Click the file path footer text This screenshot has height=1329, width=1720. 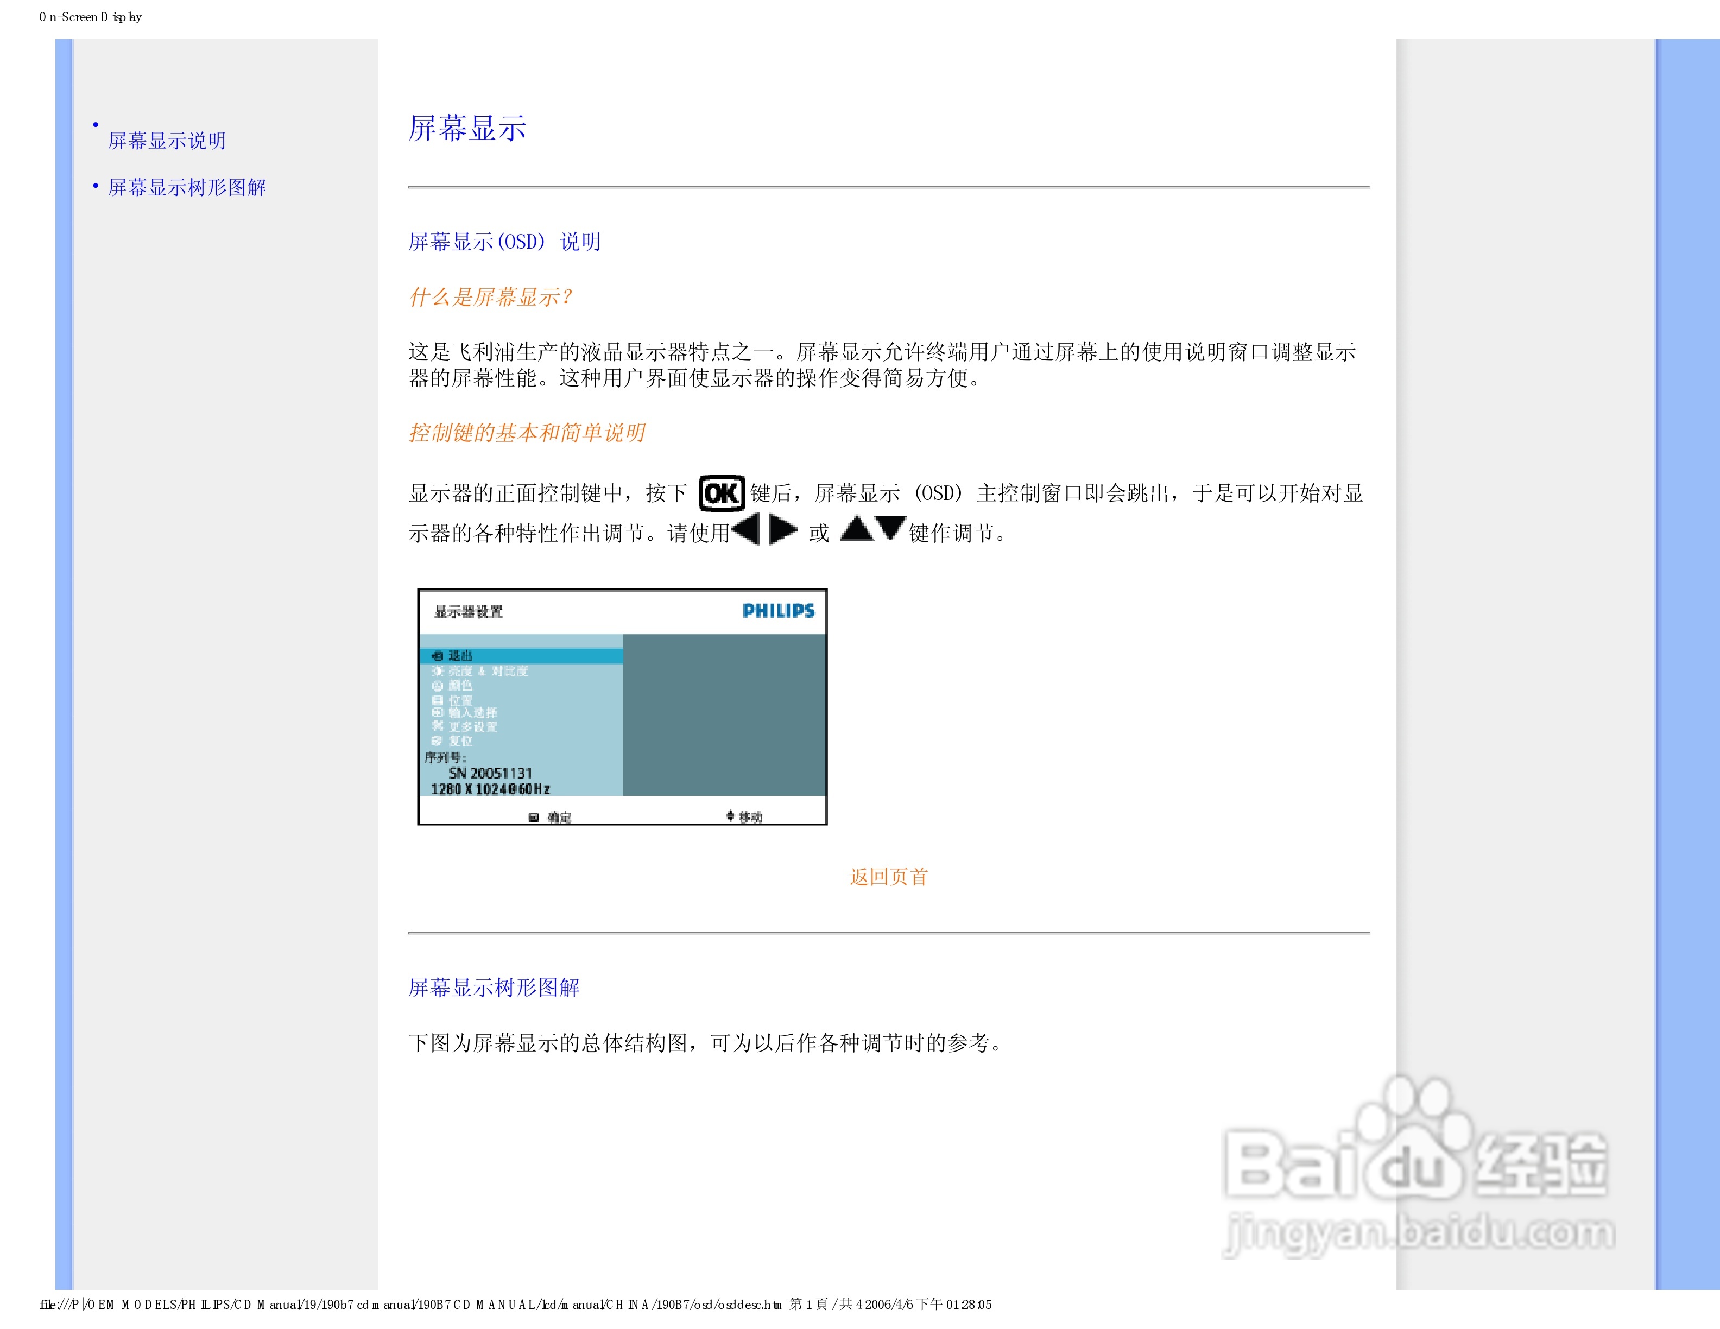point(516,1305)
